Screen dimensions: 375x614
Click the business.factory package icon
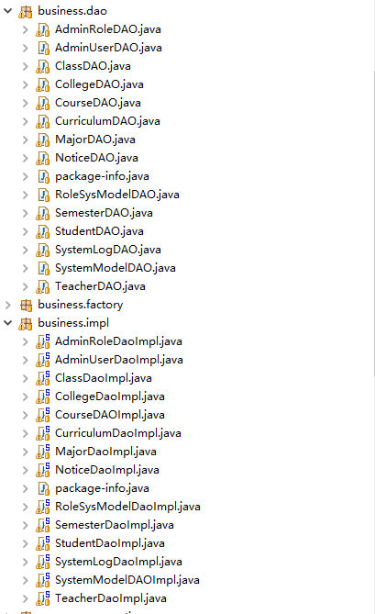coord(26,305)
